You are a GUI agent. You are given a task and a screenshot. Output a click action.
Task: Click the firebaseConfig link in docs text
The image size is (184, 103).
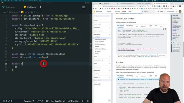click(152, 55)
